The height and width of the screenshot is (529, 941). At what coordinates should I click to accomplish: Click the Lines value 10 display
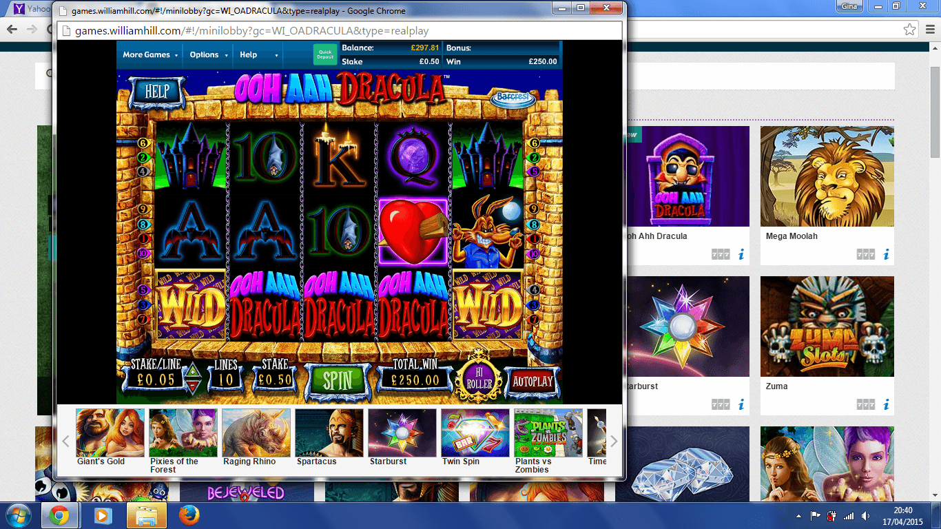(226, 380)
